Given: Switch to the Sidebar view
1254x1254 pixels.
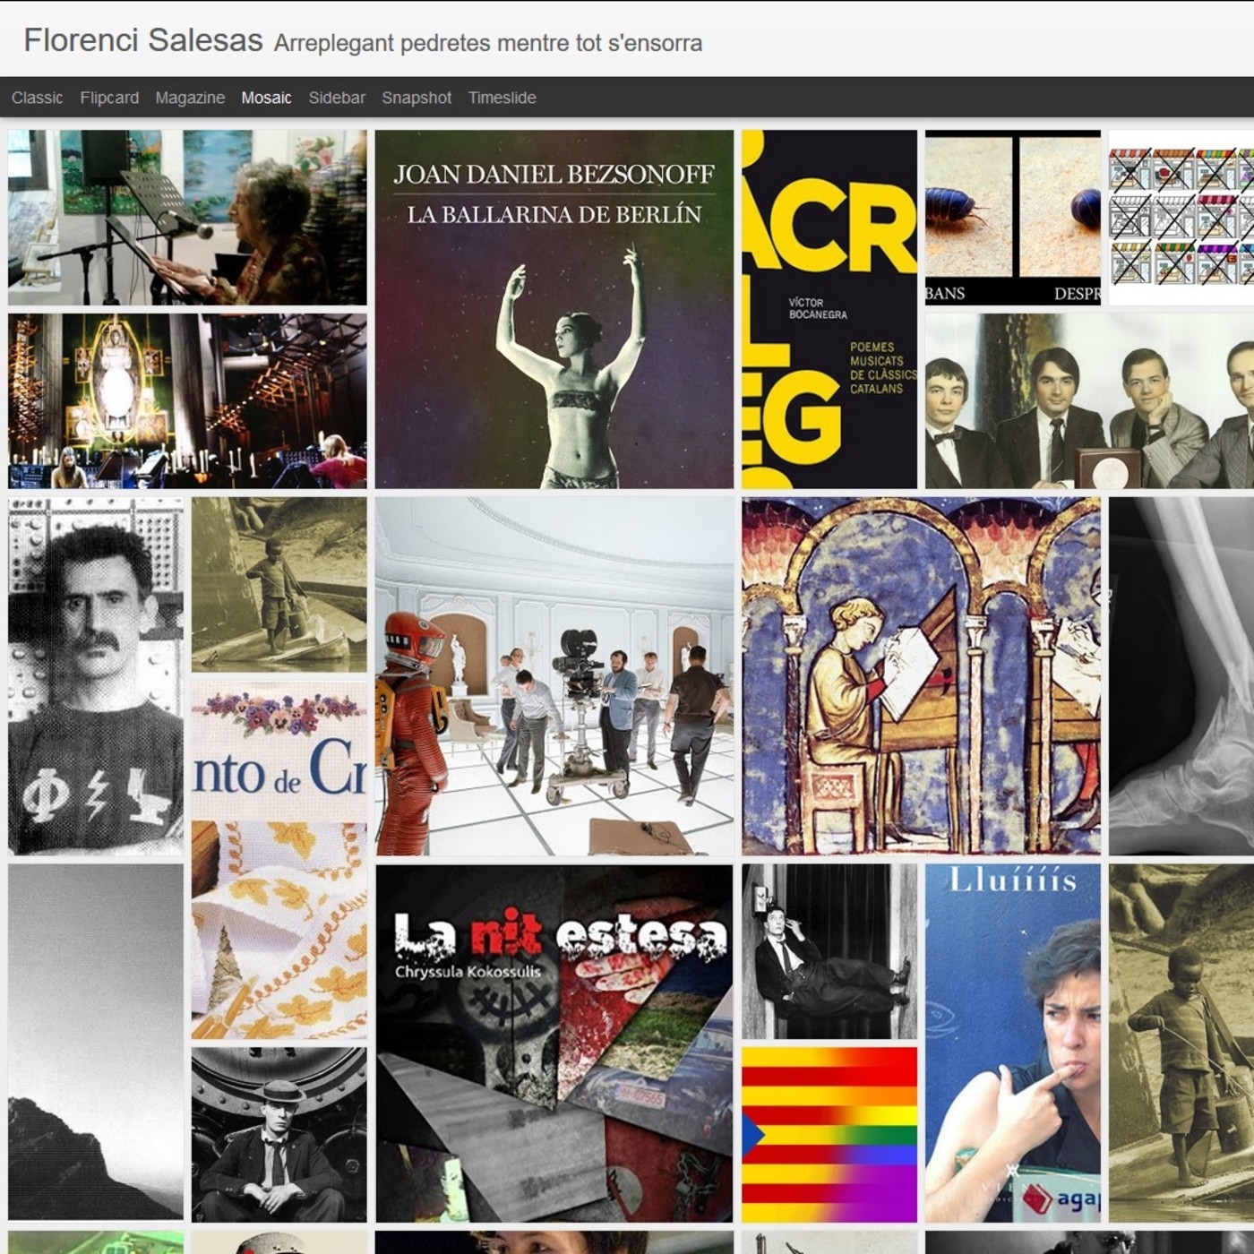Looking at the screenshot, I should tap(337, 98).
